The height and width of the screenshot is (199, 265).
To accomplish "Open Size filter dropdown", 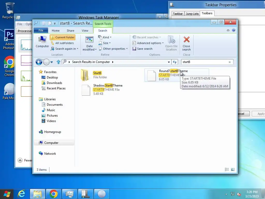I will (105, 43).
